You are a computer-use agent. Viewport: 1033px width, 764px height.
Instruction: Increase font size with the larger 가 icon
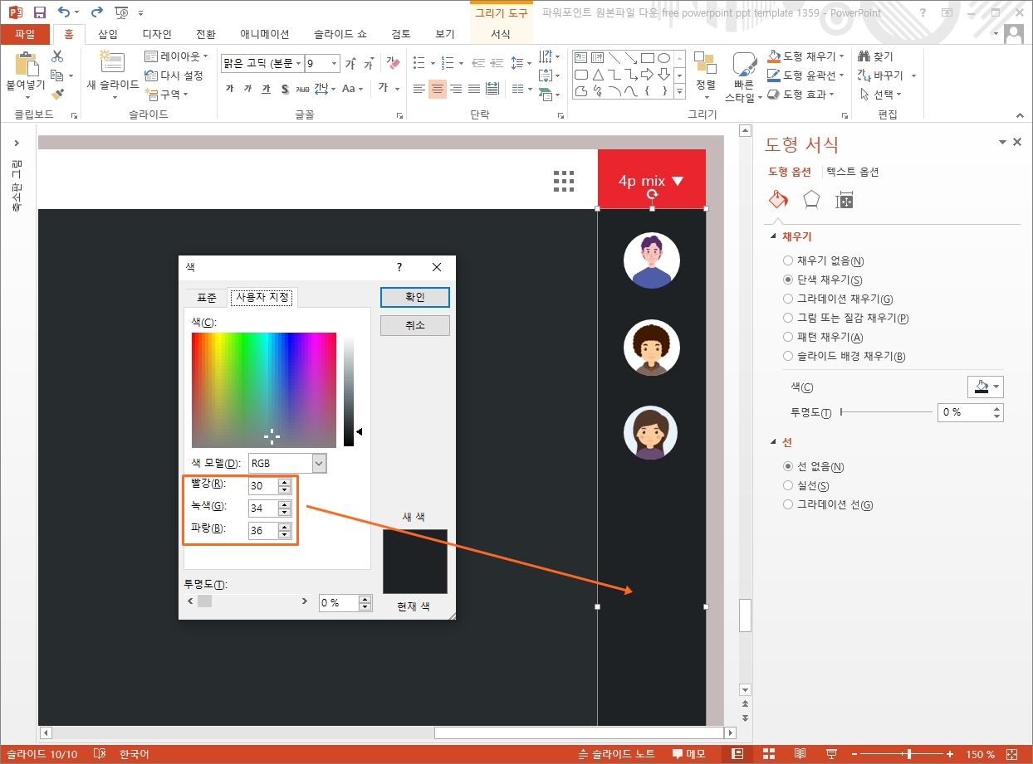coord(350,64)
